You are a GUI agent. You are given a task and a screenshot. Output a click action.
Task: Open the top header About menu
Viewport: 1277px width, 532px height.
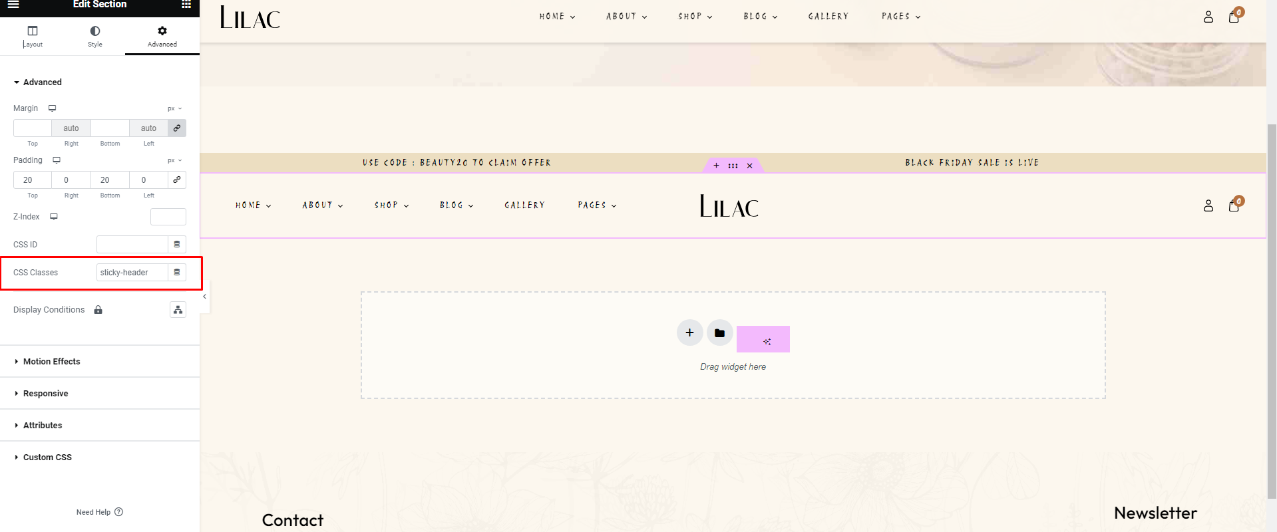pos(626,17)
